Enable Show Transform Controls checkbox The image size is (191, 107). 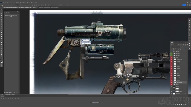(20, 5)
